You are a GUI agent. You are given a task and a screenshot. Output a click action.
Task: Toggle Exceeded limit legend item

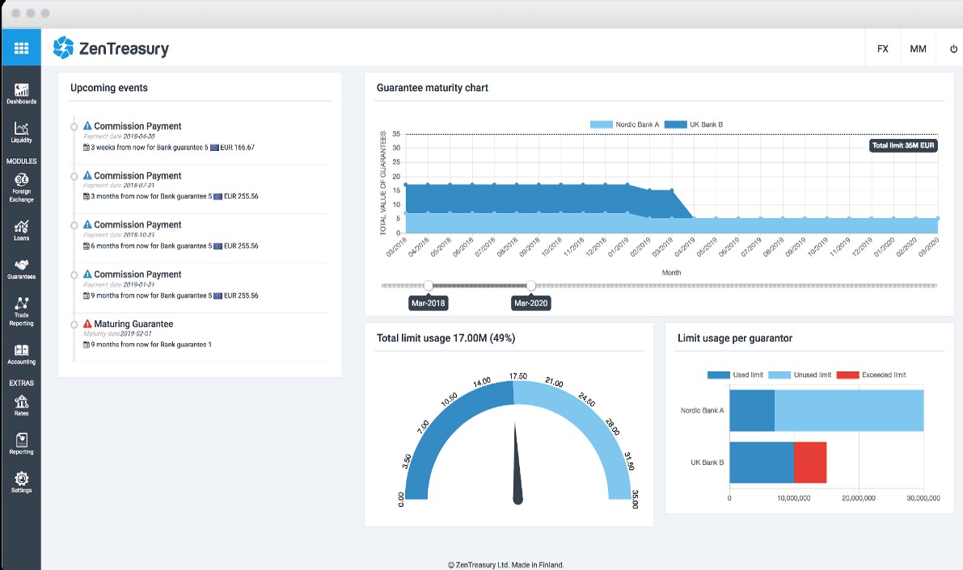tap(871, 375)
